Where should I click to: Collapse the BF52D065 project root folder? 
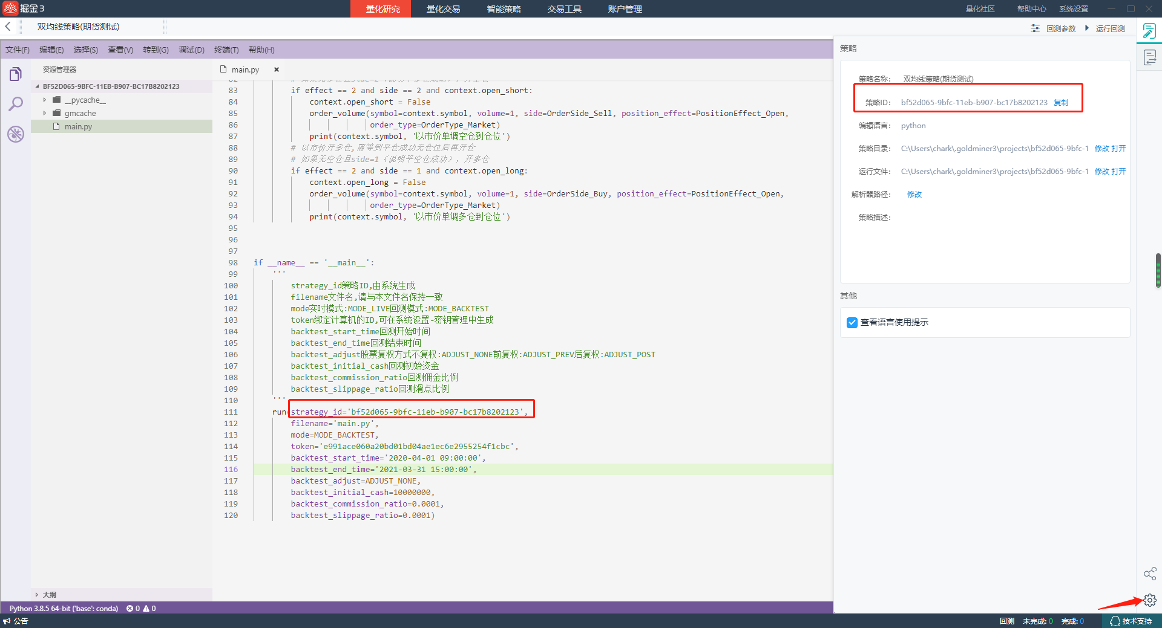click(38, 86)
